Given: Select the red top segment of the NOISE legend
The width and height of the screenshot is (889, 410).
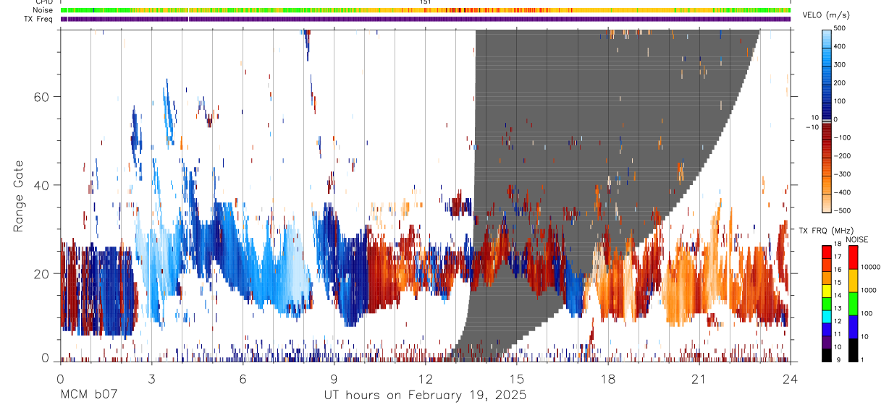Looking at the screenshot, I should (x=854, y=257).
